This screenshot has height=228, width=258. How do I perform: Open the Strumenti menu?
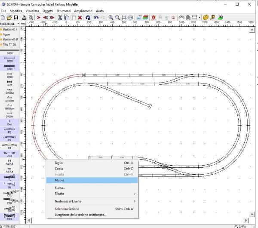tap(70, 10)
